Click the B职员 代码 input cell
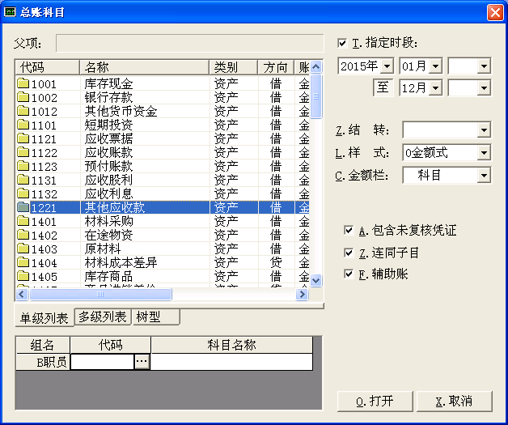 tap(102, 362)
